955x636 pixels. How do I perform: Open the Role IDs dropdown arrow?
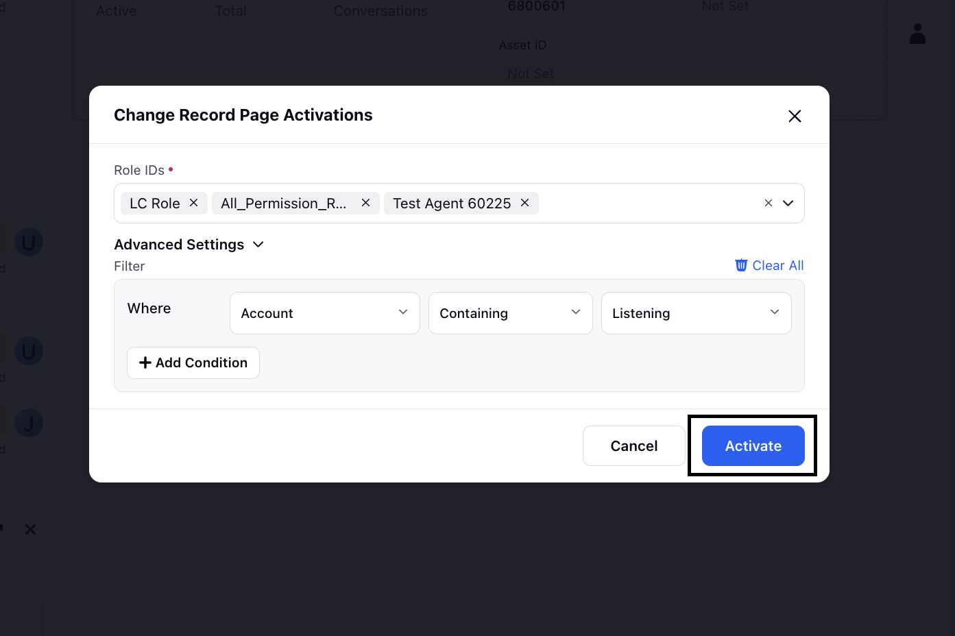[788, 203]
